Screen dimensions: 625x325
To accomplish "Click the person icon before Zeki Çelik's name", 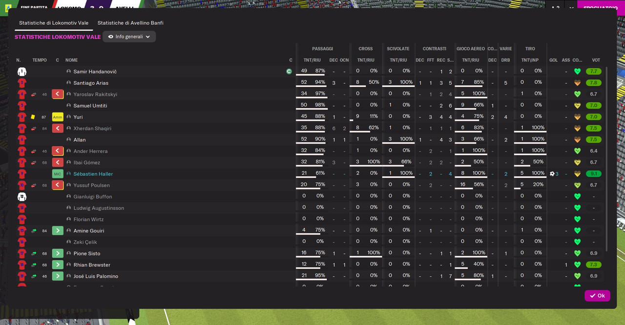I will (x=69, y=242).
